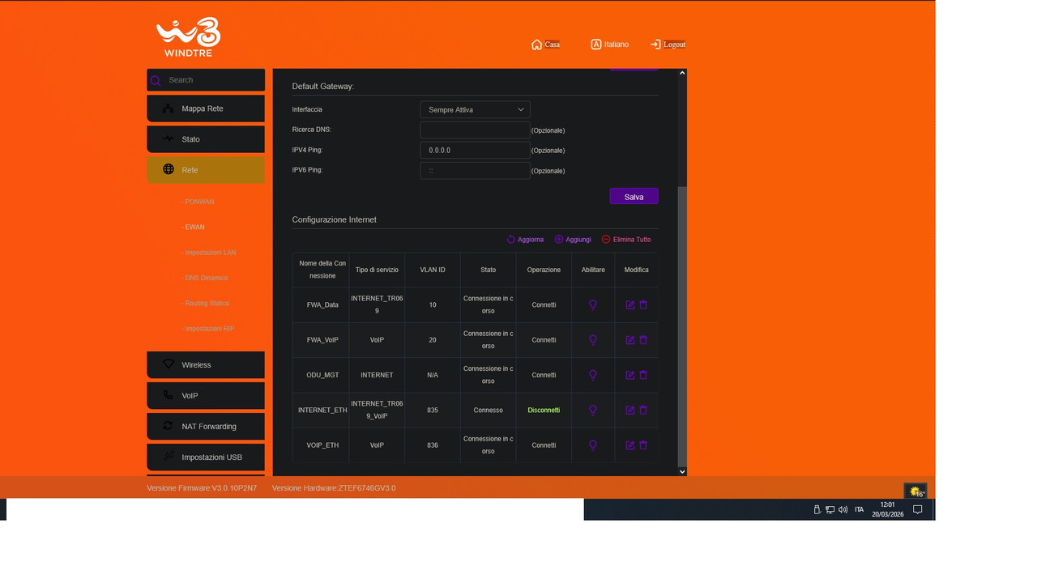The image size is (1037, 583).
Task: Click the WINDTRE logo
Action: (x=188, y=37)
